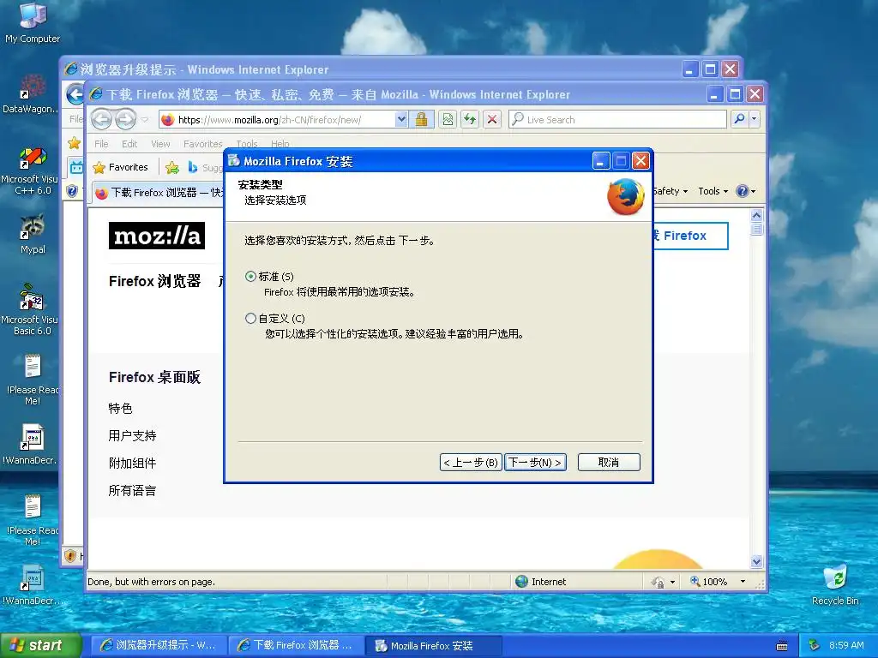Click the keyboard icon in system tray
This screenshot has height=658, width=878.
782,646
